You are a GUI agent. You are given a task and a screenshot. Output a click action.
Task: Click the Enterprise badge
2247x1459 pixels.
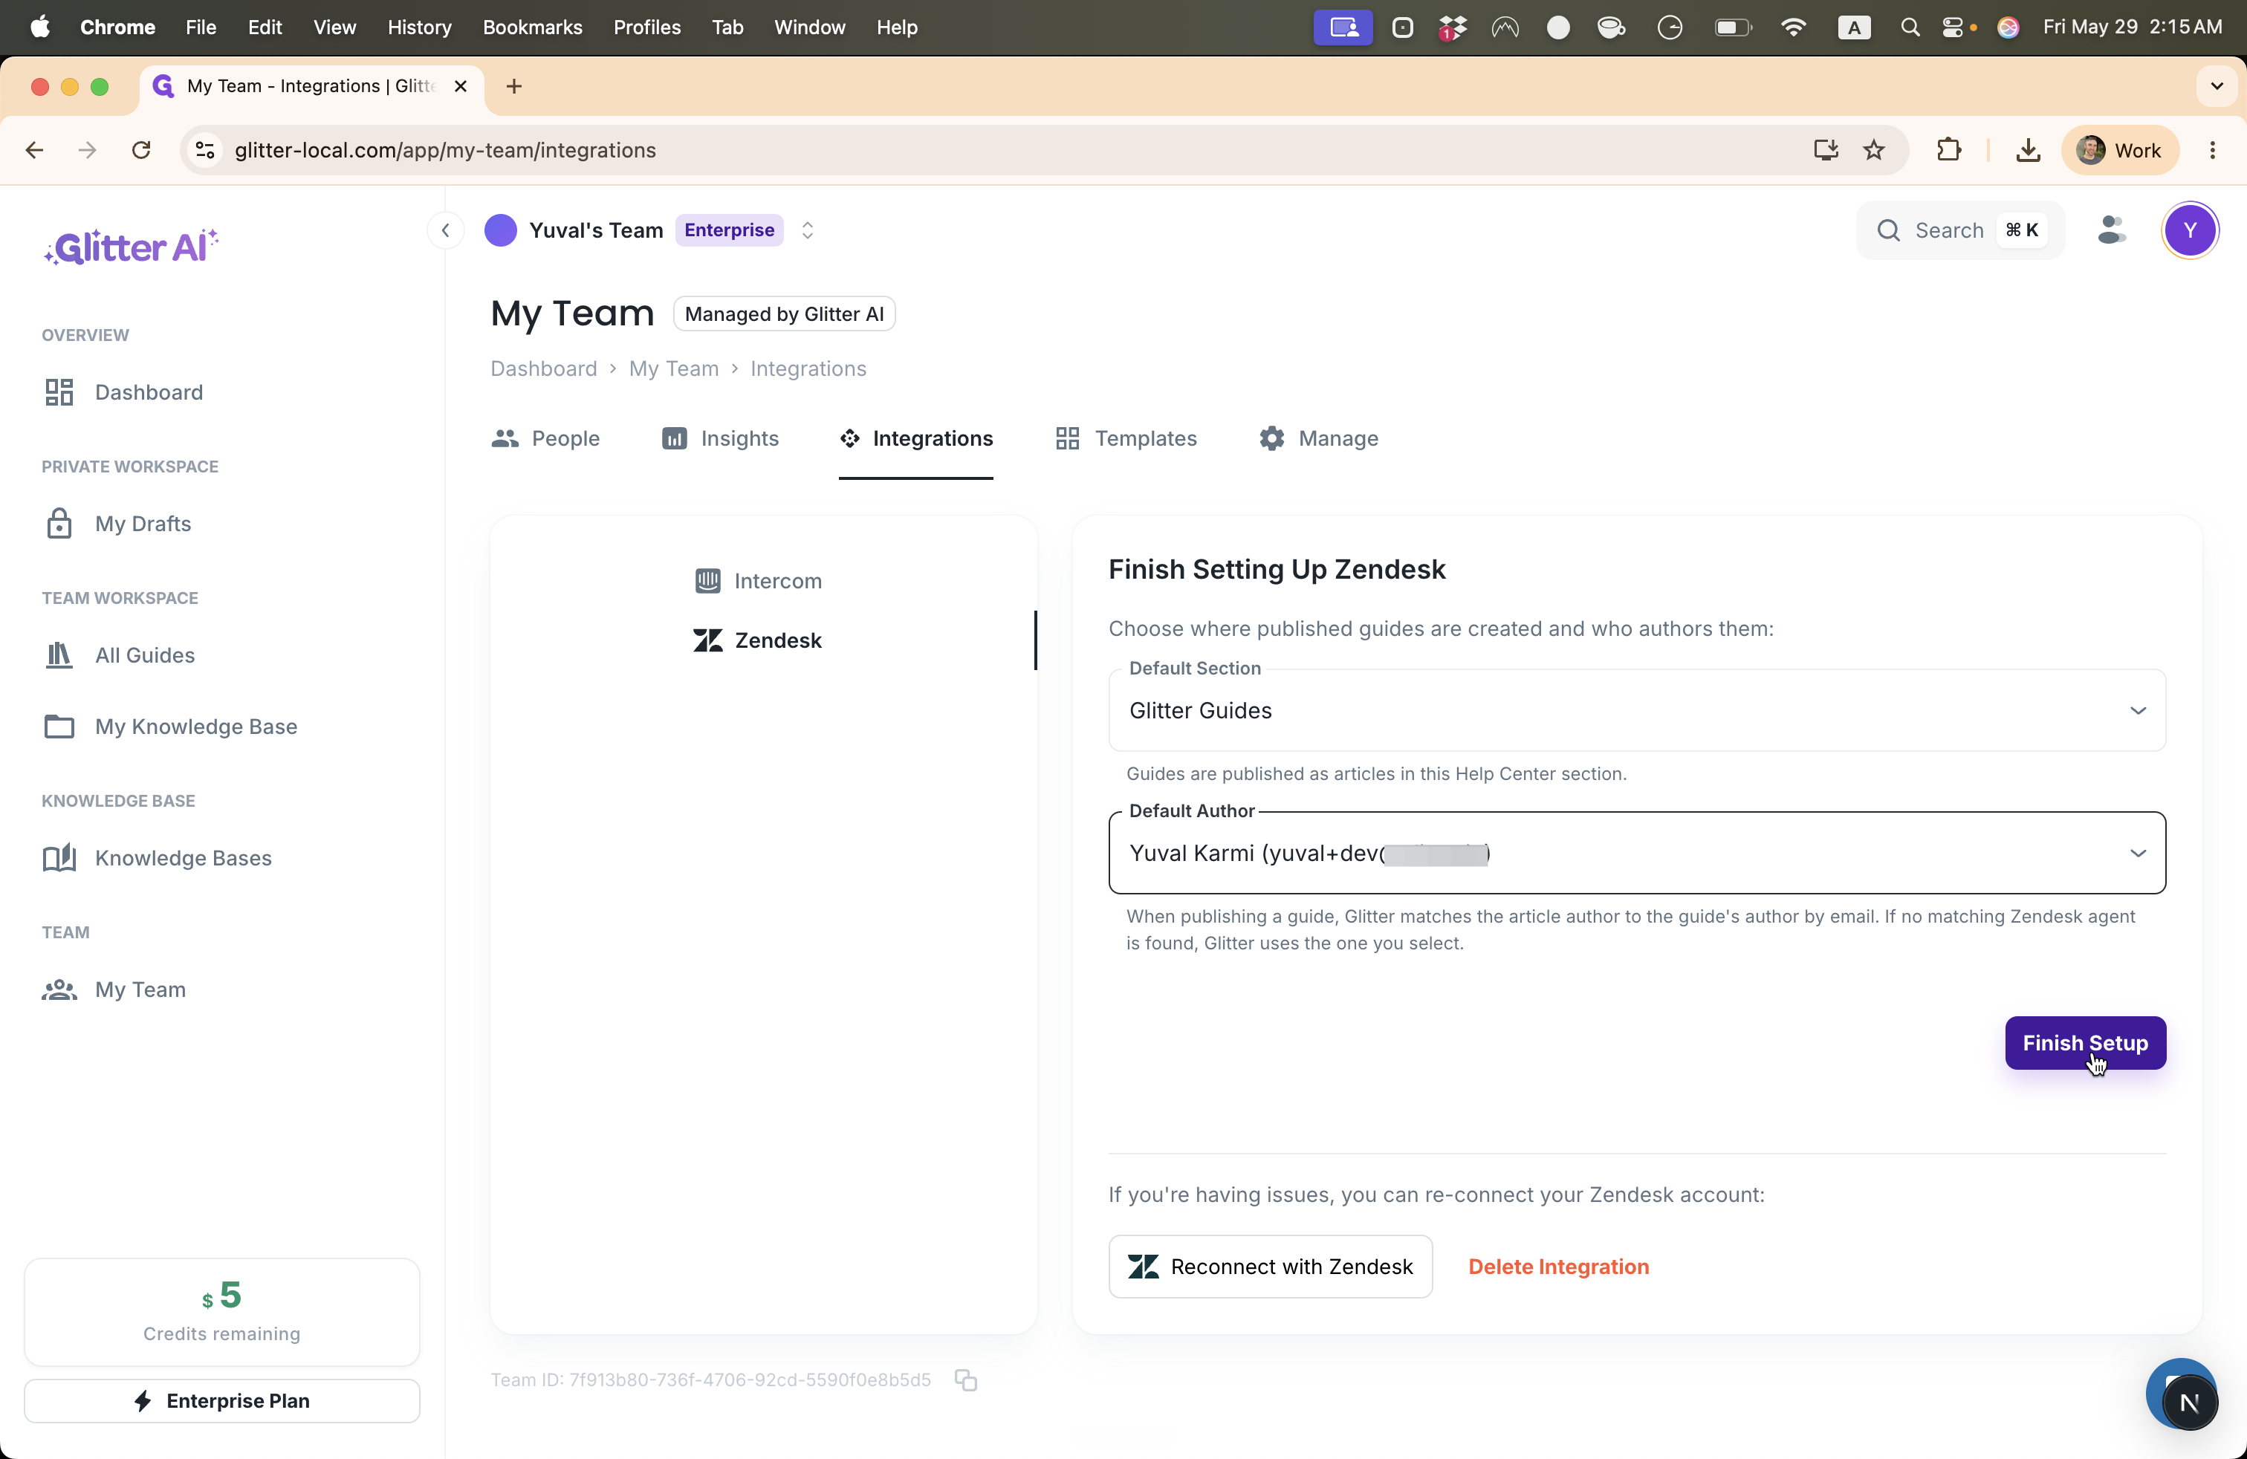click(x=729, y=230)
